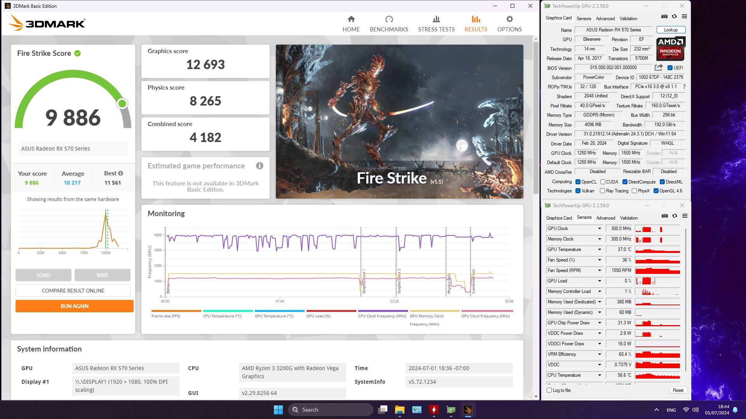
Task: Click camera icon in lower GPU-Z Sensors window
Action: tap(665, 216)
